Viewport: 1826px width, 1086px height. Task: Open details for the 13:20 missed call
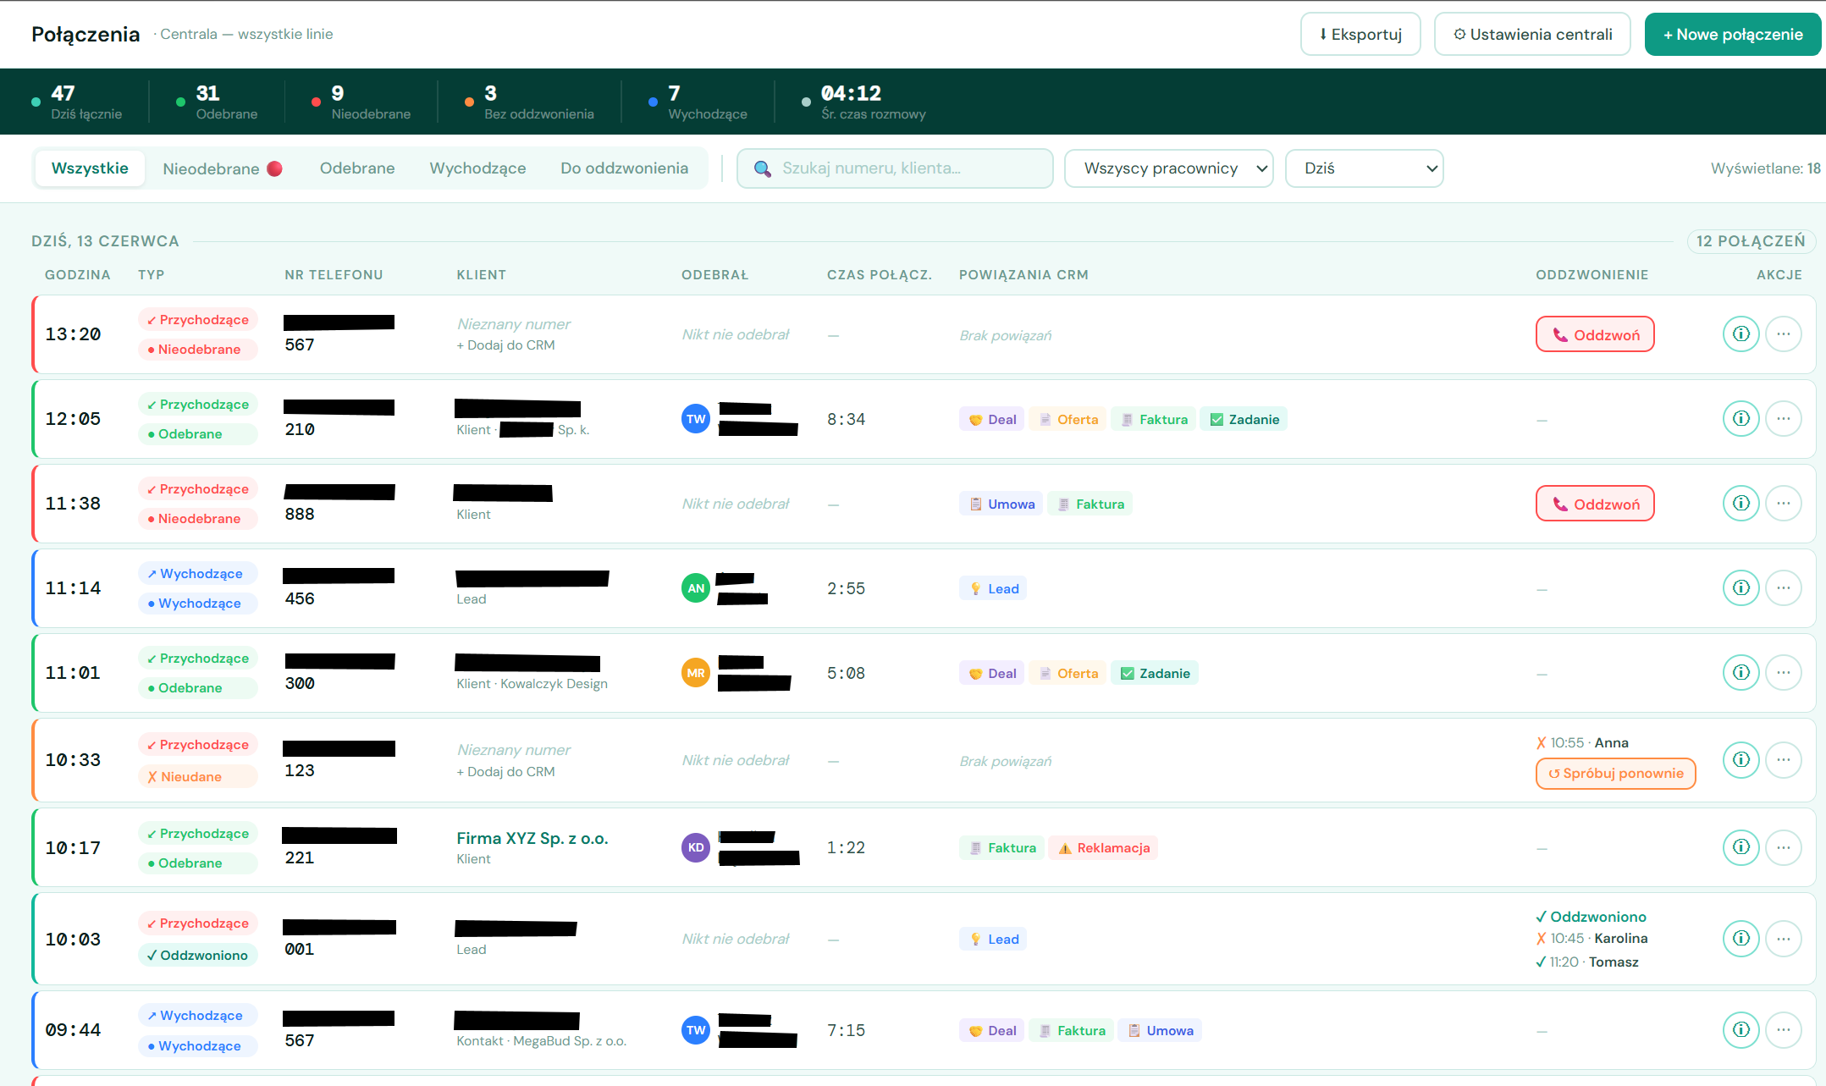1740,334
